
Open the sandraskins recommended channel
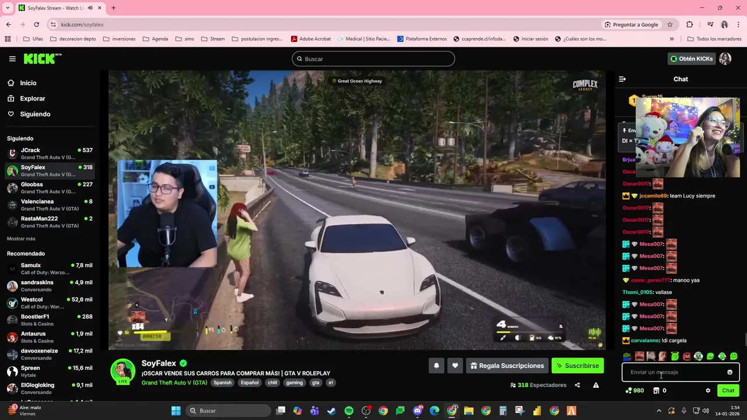pyautogui.click(x=50, y=286)
